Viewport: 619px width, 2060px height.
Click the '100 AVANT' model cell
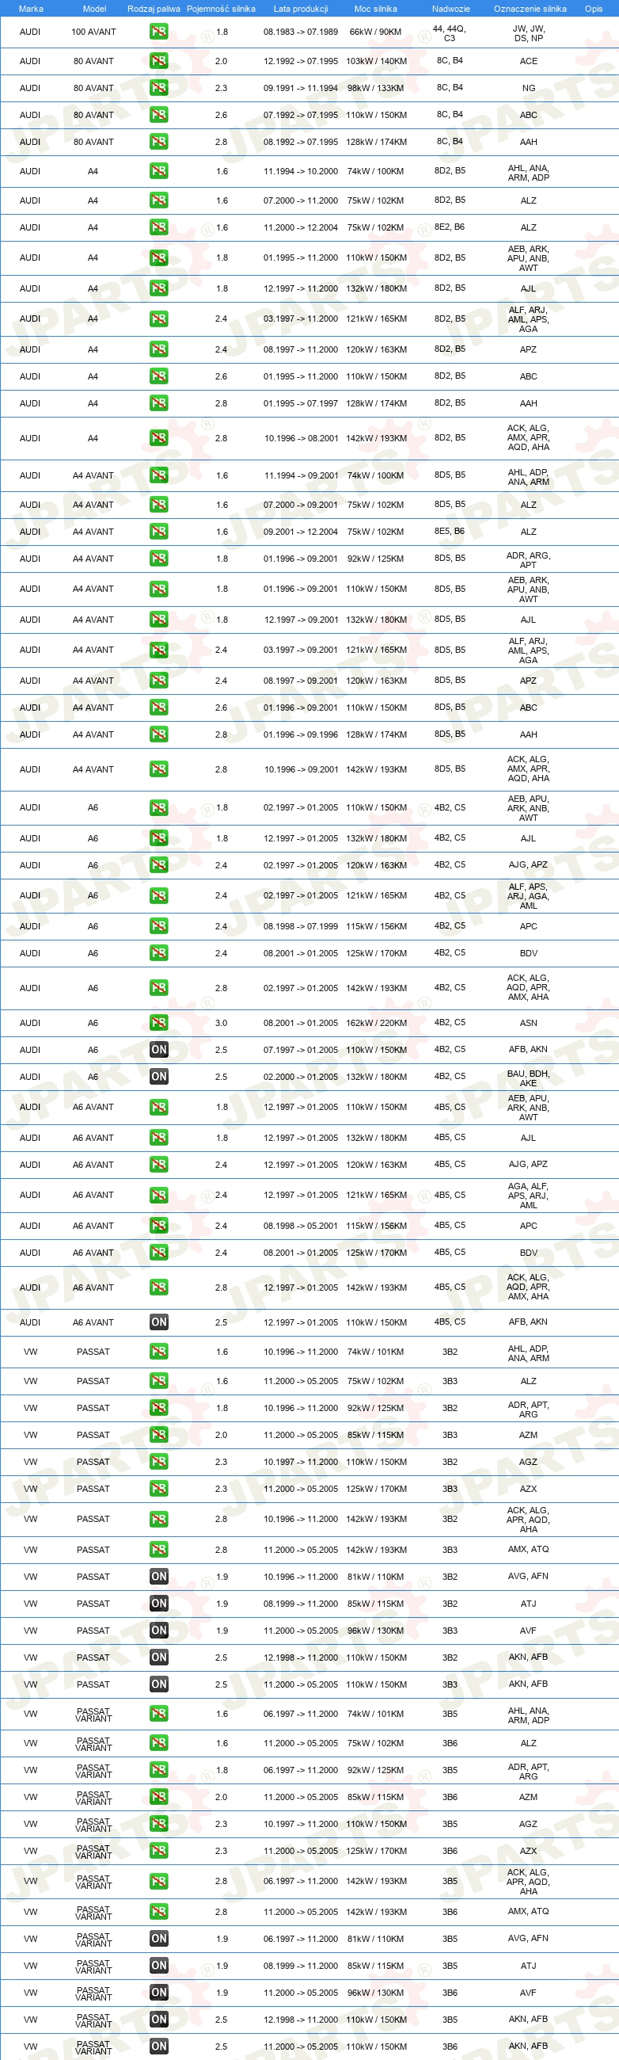click(93, 32)
